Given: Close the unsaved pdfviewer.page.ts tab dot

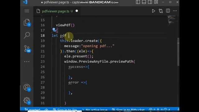Looking at the screenshot, I should (77, 11).
